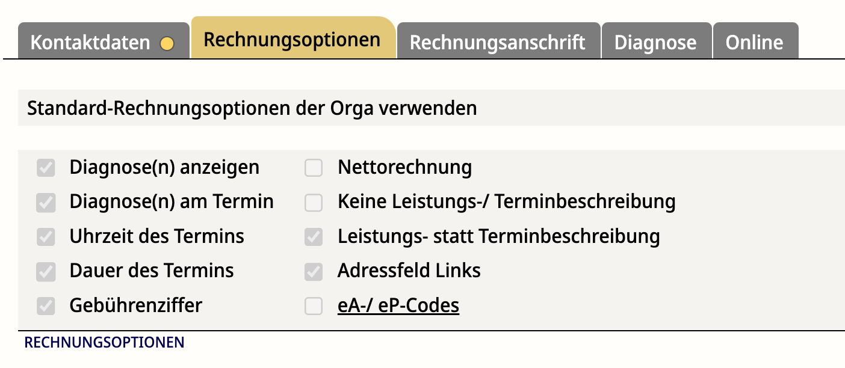Toggle the Uhrzeit des Termins checkbox

[46, 237]
